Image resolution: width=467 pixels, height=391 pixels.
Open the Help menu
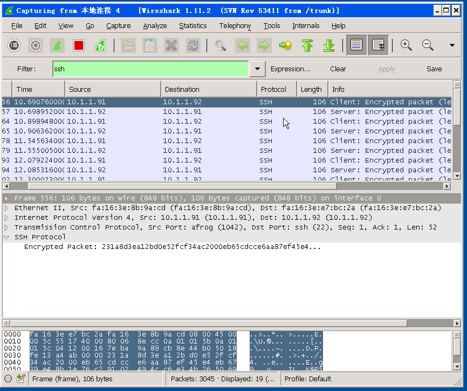(x=338, y=26)
